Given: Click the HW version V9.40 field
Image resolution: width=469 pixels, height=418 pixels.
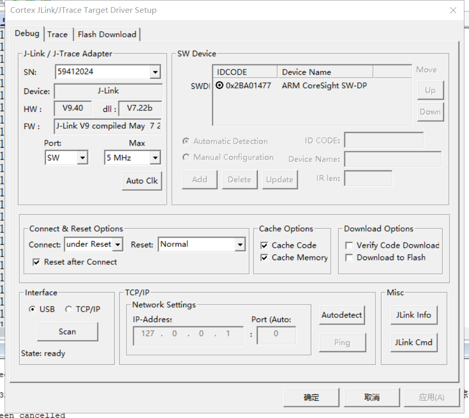Looking at the screenshot, I should coord(72,108).
